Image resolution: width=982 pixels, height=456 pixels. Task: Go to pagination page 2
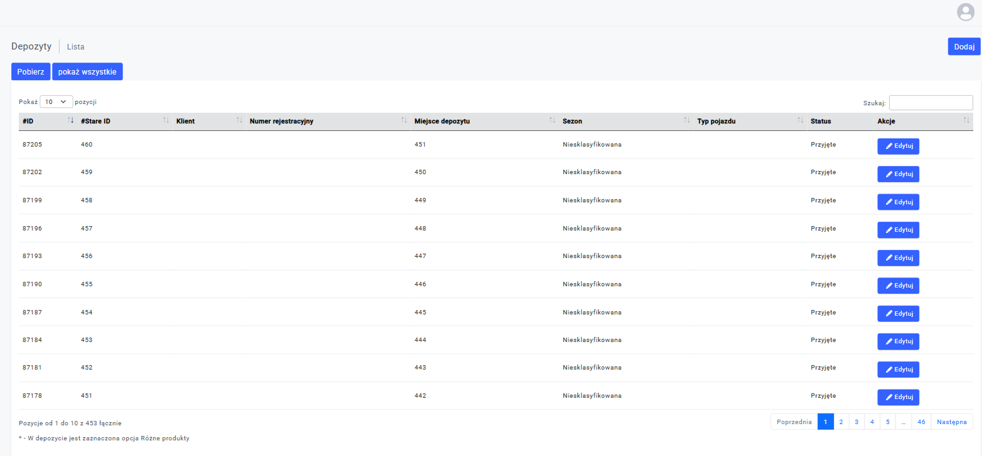coord(841,422)
